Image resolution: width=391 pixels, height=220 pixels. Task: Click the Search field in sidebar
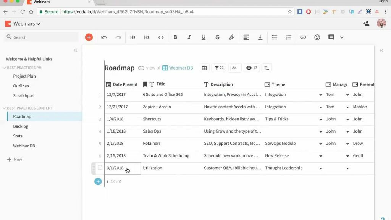[41, 37]
